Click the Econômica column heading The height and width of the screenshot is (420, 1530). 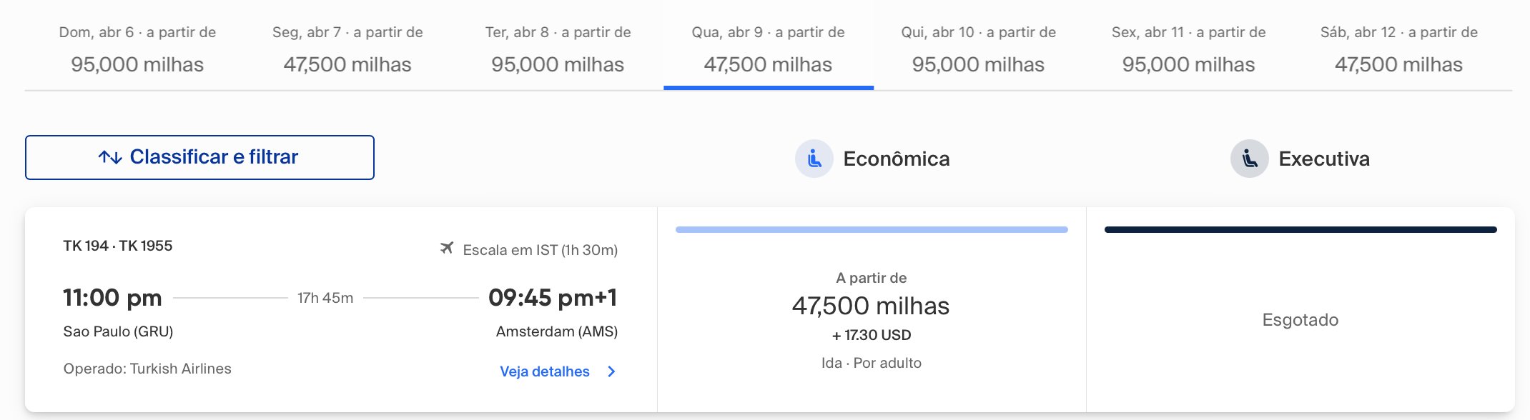pyautogui.click(x=897, y=159)
